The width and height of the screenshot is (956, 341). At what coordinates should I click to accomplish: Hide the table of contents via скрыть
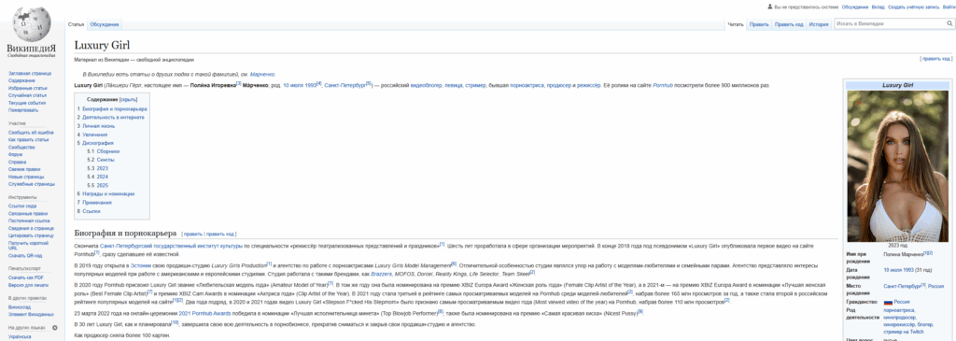pos(128,99)
